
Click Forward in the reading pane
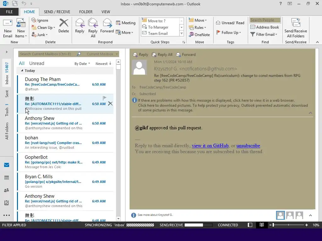click(186, 55)
